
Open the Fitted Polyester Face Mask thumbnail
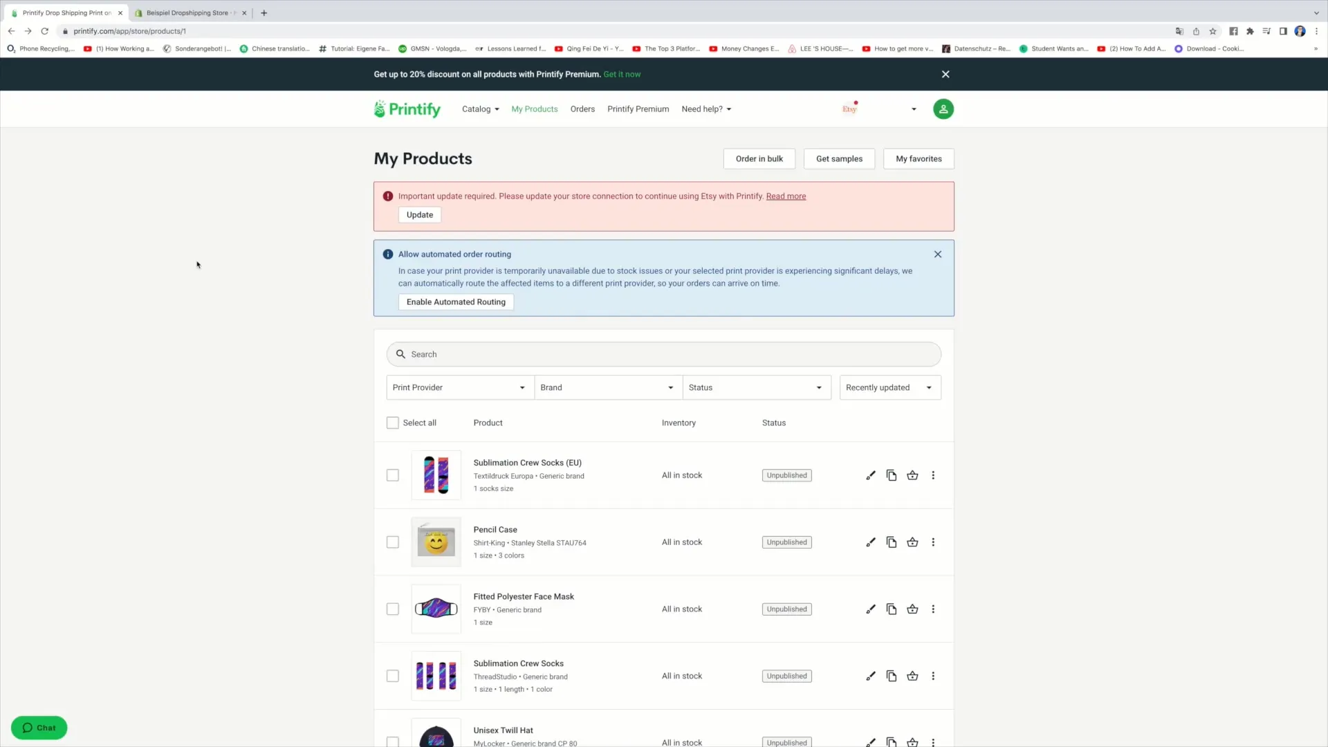coord(436,609)
